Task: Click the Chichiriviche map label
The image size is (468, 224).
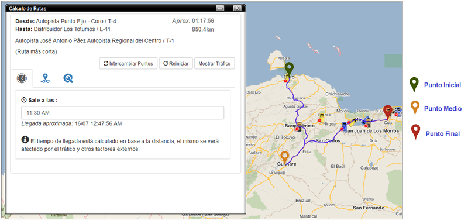Action: point(338,94)
